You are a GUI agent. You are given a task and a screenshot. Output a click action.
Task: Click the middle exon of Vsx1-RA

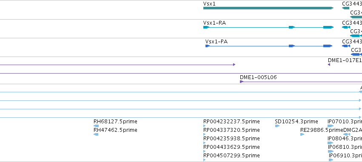[x=292, y=27]
